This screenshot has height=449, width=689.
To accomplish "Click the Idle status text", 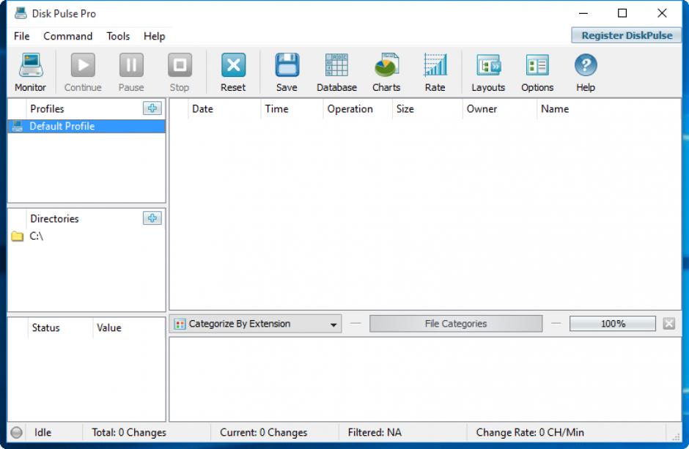I will click(x=43, y=433).
